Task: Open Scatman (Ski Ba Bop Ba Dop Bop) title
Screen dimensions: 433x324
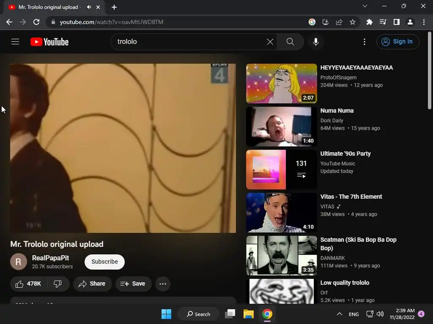Action: (x=358, y=244)
